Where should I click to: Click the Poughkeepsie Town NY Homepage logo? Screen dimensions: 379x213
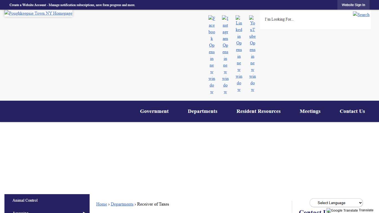pos(38,13)
